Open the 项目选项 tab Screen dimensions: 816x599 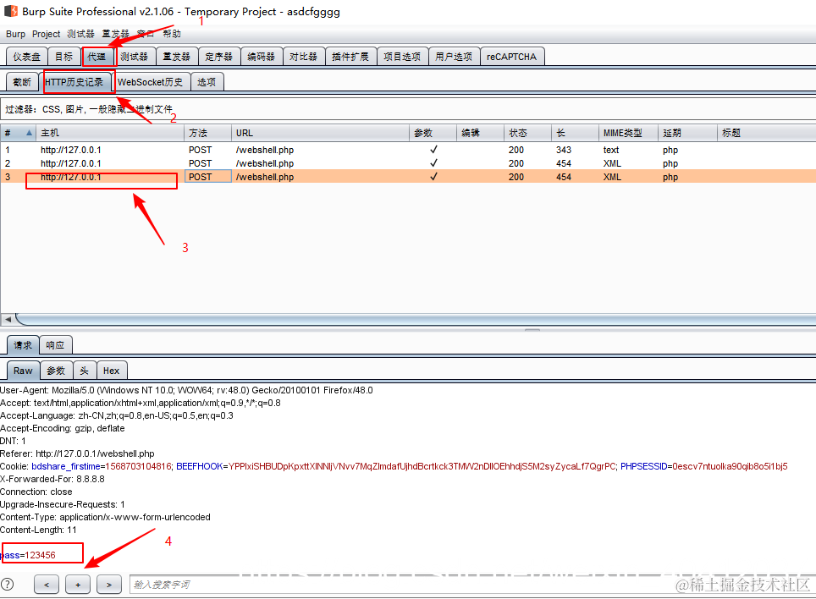click(402, 57)
